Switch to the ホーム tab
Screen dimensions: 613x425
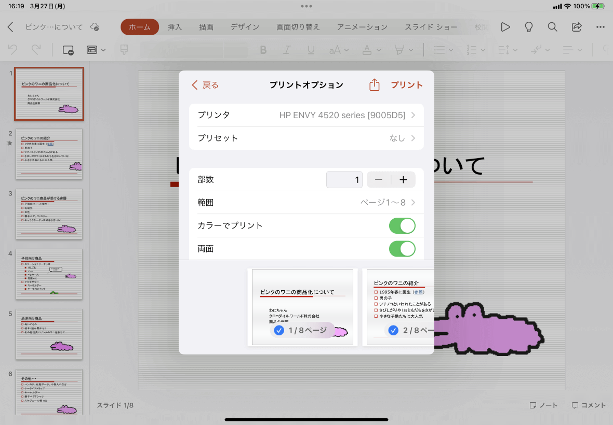pos(140,27)
